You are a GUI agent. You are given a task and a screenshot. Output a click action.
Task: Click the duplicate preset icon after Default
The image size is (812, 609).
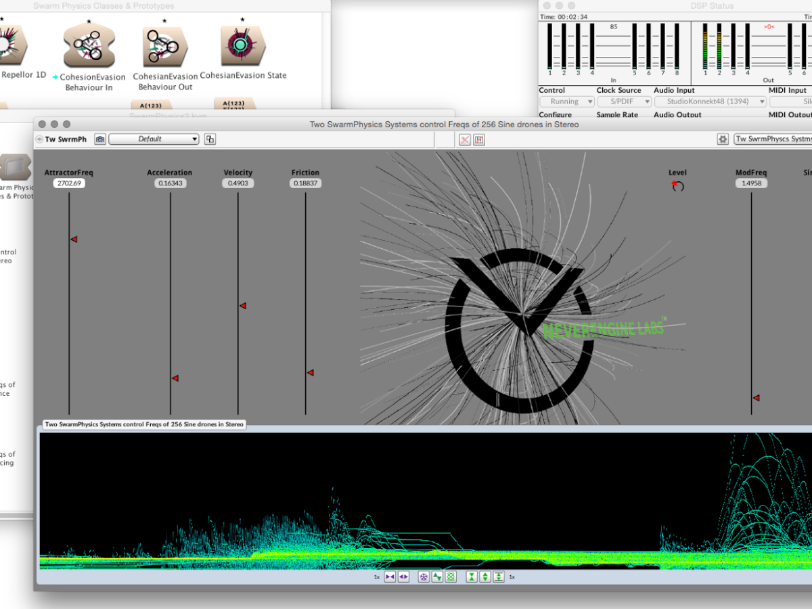[x=210, y=139]
